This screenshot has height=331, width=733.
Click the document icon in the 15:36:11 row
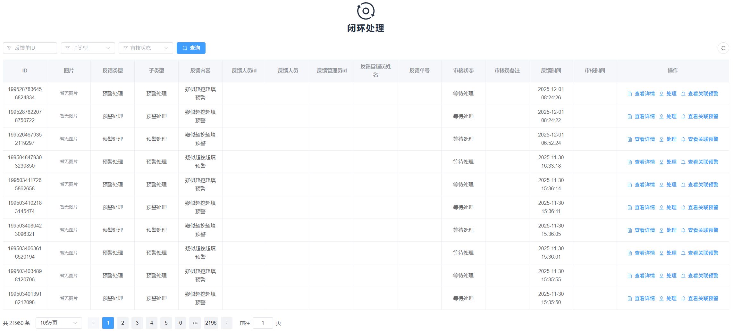pyautogui.click(x=630, y=208)
